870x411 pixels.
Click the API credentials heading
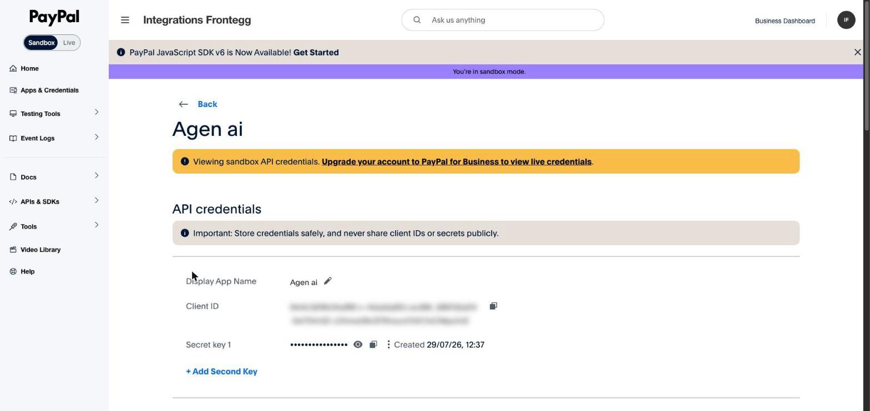217,209
